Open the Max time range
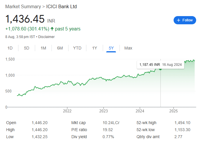The width and height of the screenshot is (202, 144). (x=128, y=48)
